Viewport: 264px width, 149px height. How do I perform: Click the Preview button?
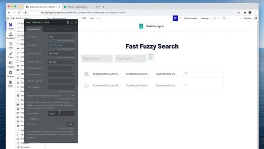click(x=247, y=18)
